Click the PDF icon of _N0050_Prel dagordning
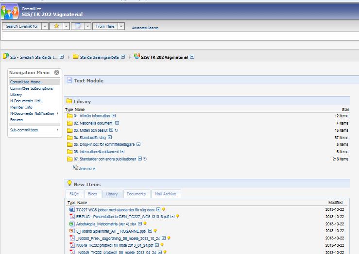 pos(72,238)
